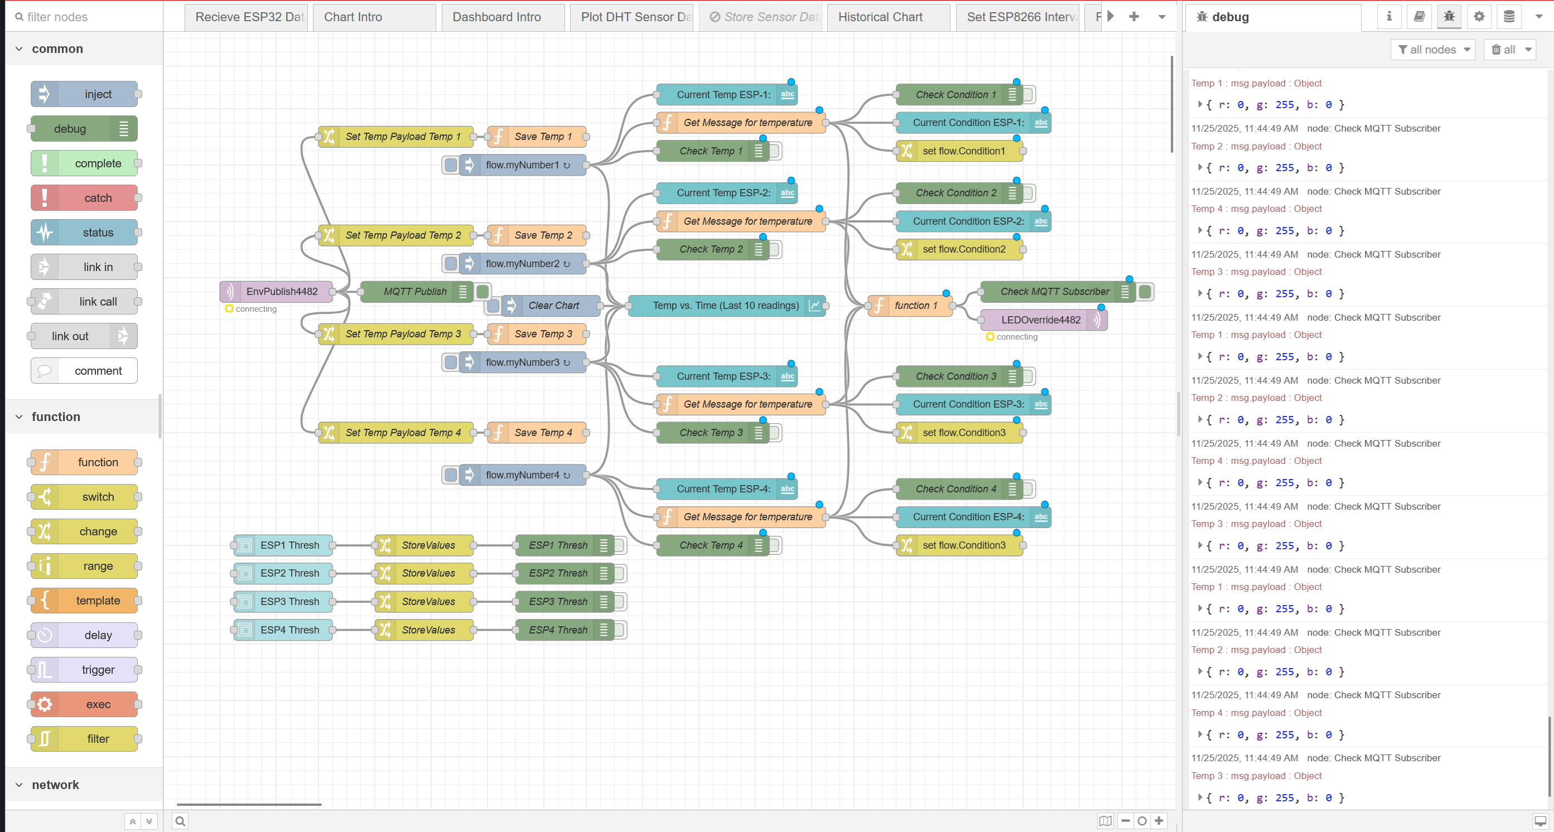1554x832 pixels.
Task: Open the Info sidebar tab
Action: pyautogui.click(x=1389, y=16)
